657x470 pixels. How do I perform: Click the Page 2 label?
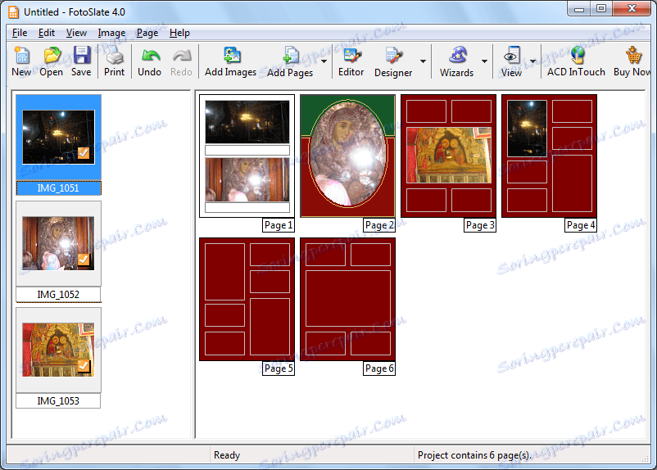point(379,225)
